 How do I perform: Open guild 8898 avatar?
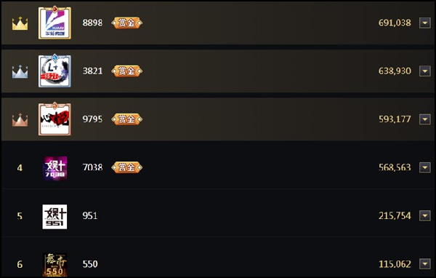(54, 23)
